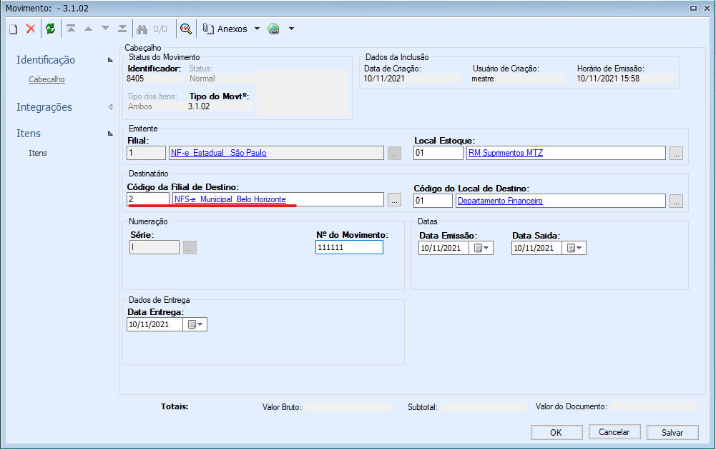Click the Filial code field
Screen dimensions: 716x450
146,153
